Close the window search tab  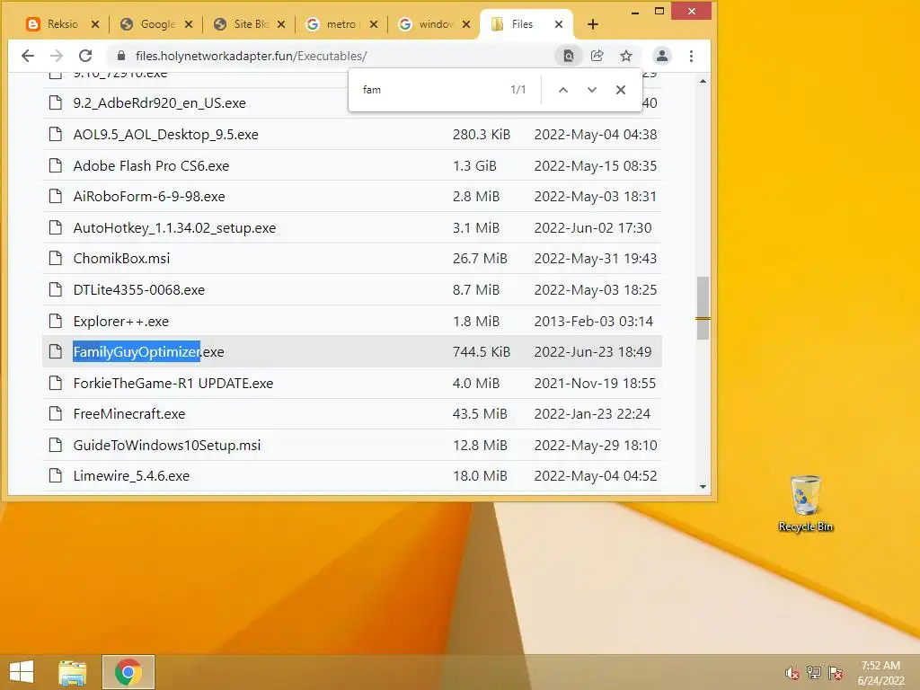click(466, 24)
